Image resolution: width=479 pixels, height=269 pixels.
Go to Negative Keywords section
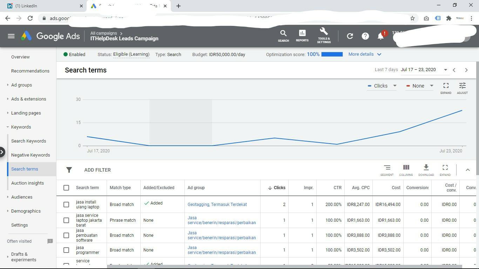(x=31, y=155)
